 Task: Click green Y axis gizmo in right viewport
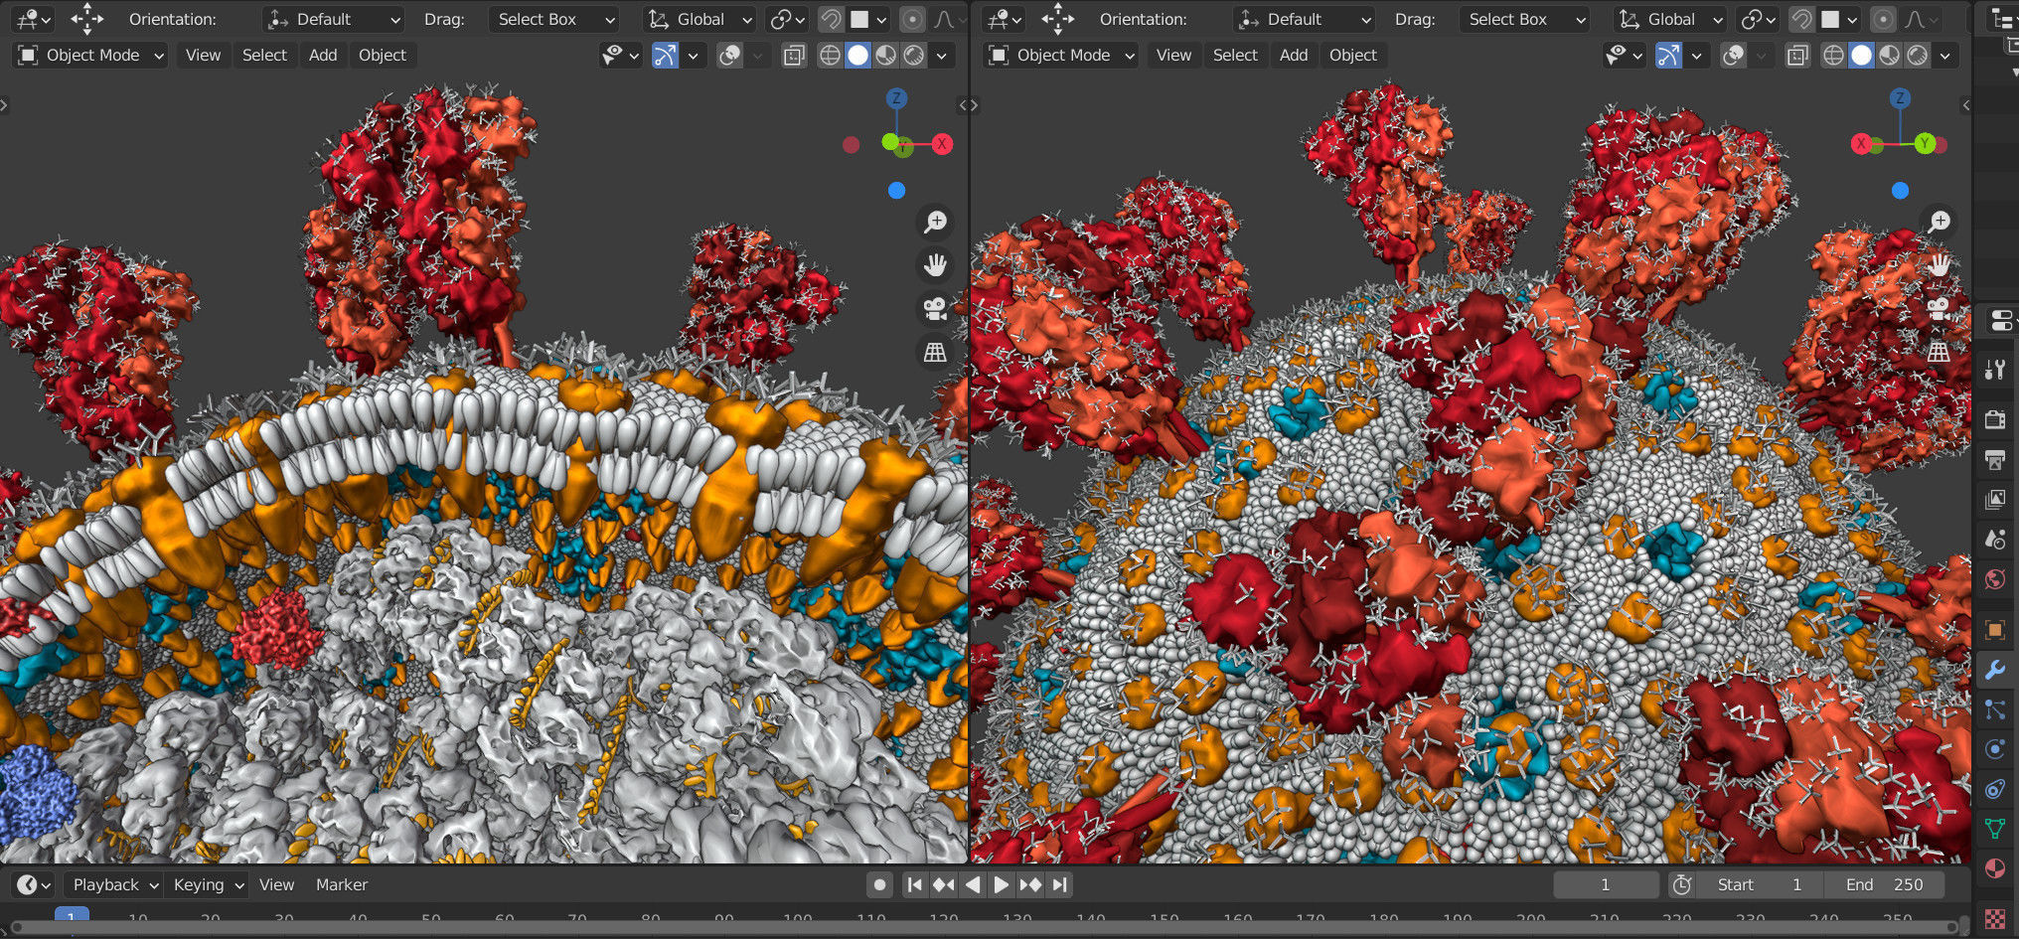tap(1925, 144)
